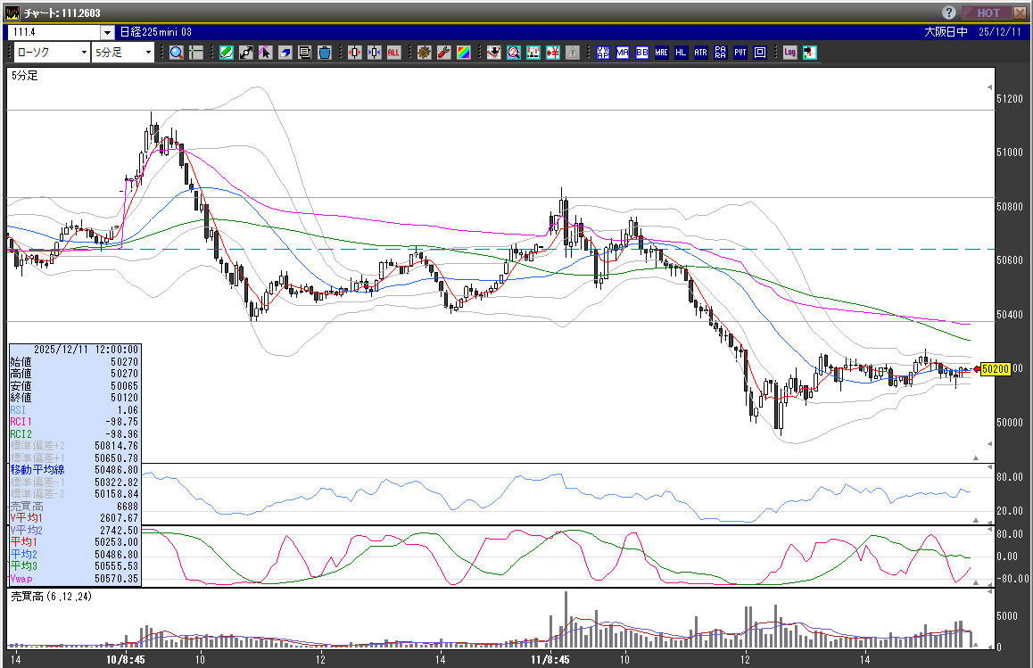The height and width of the screenshot is (668, 1033).
Task: Click the HOT button in title bar
Action: (988, 12)
